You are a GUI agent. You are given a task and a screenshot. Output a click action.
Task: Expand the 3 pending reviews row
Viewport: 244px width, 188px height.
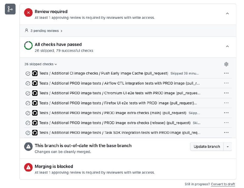(x=44, y=31)
